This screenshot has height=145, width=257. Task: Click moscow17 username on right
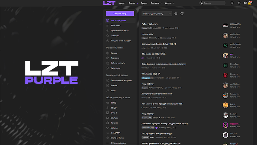coord(235,124)
